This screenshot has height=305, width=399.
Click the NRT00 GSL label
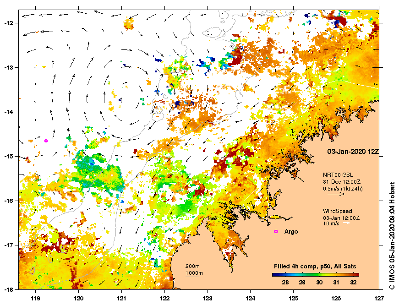tap(338, 175)
